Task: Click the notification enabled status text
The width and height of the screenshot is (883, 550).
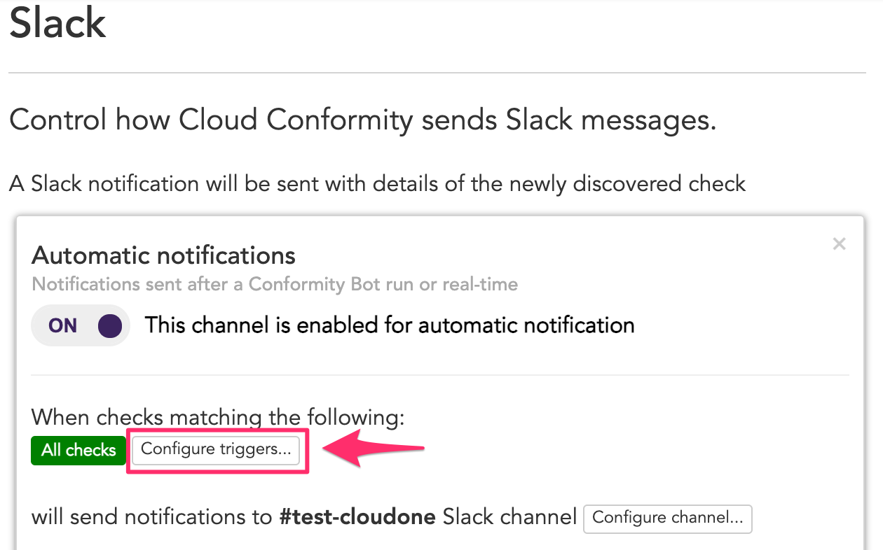Action: pos(389,325)
